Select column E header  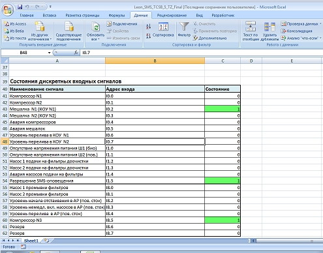292,61
